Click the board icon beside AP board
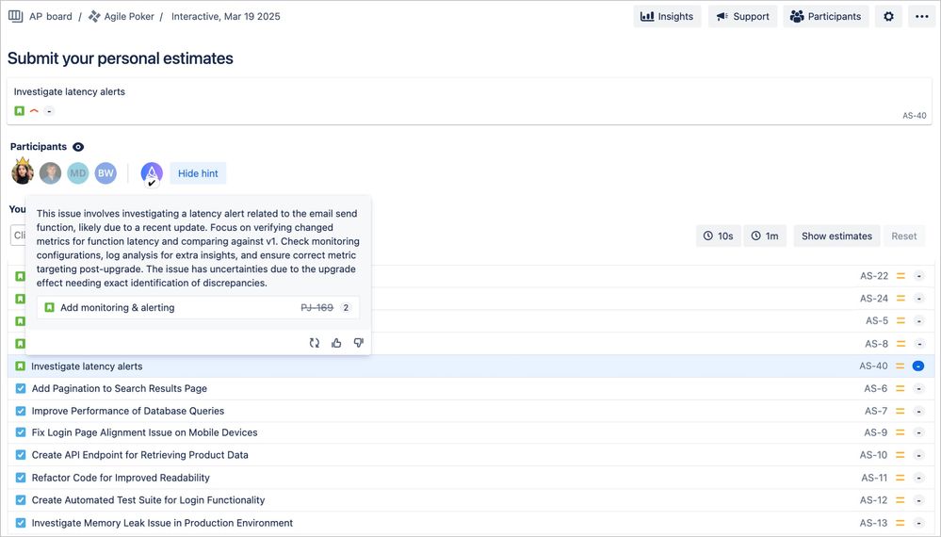This screenshot has height=537, width=941. (x=16, y=16)
